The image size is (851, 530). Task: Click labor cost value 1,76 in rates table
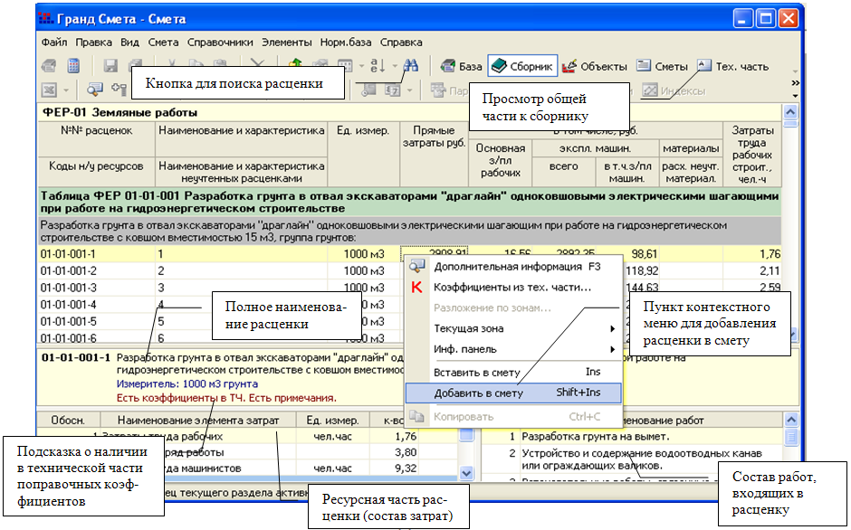tap(770, 254)
